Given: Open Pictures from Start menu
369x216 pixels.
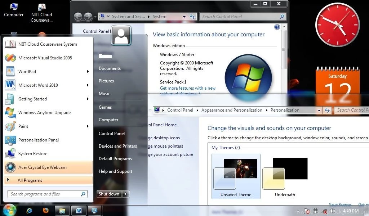Looking at the screenshot, I should click(x=106, y=81).
